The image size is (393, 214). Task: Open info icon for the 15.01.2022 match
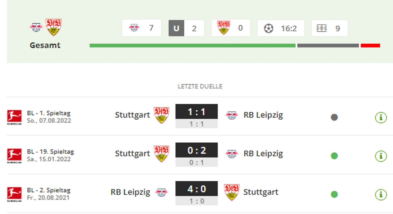coord(381,156)
